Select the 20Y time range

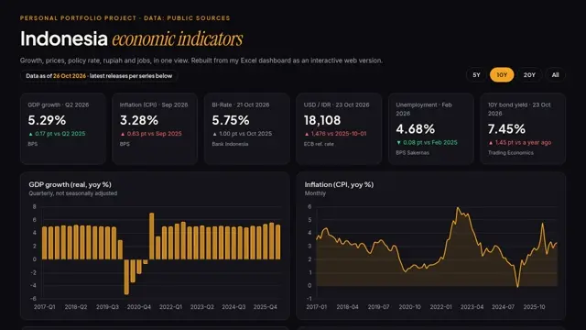(x=529, y=75)
